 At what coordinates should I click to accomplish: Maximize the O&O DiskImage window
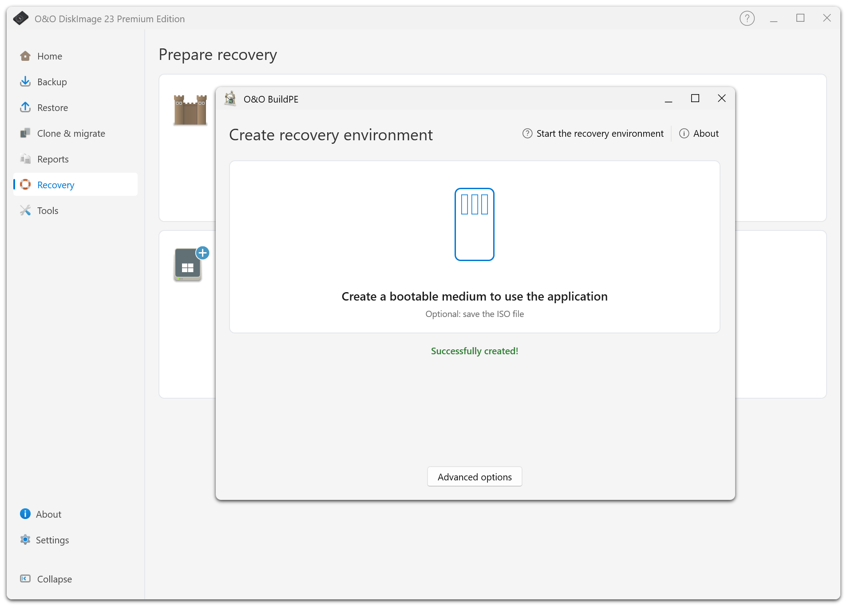pos(800,18)
